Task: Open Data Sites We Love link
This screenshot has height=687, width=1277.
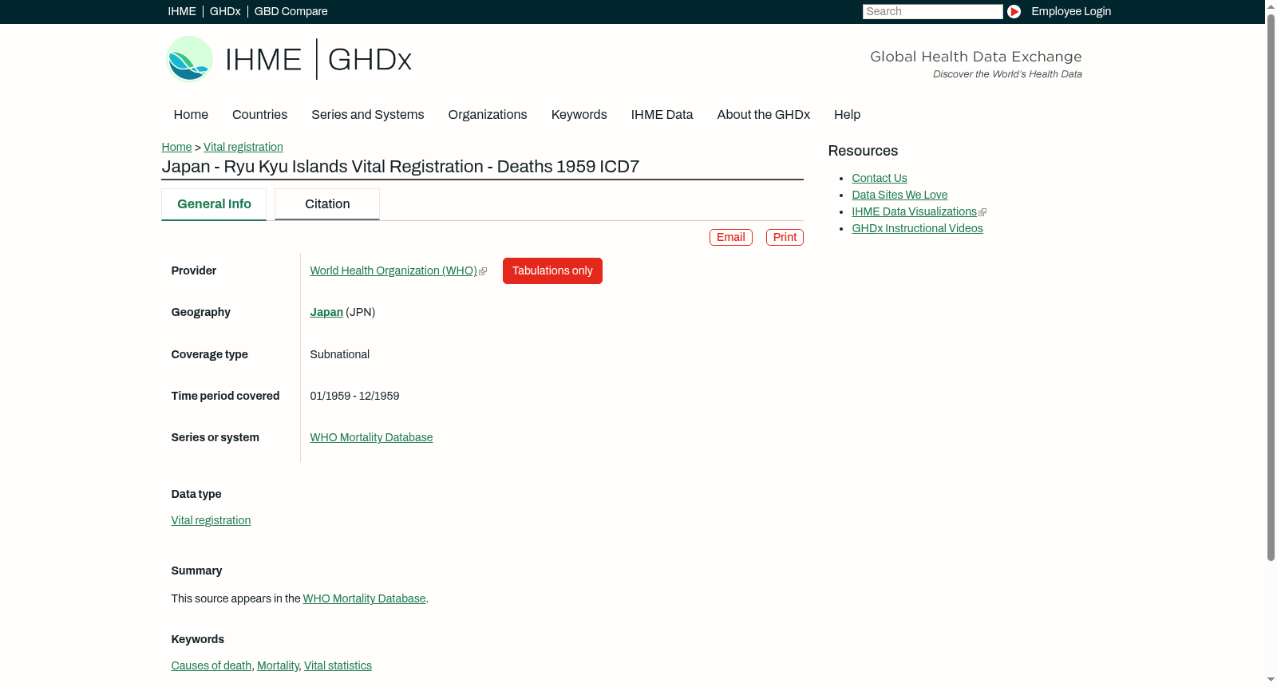Action: [899, 195]
